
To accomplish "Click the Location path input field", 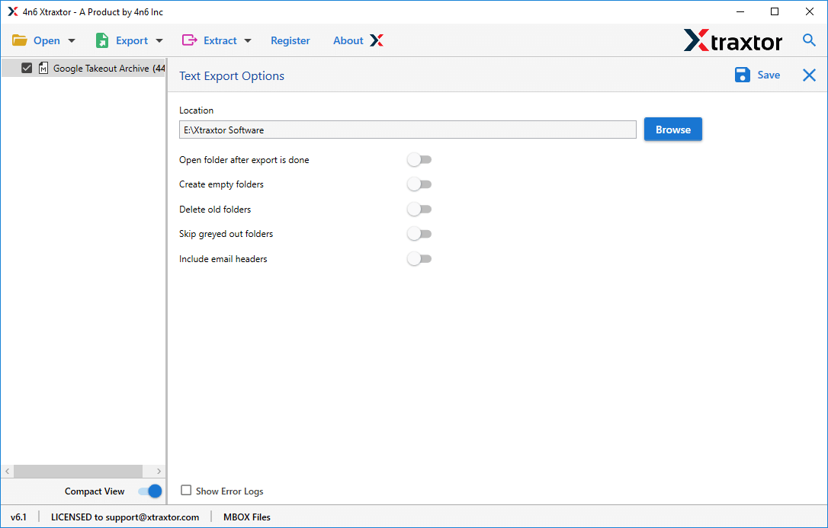I will point(408,130).
